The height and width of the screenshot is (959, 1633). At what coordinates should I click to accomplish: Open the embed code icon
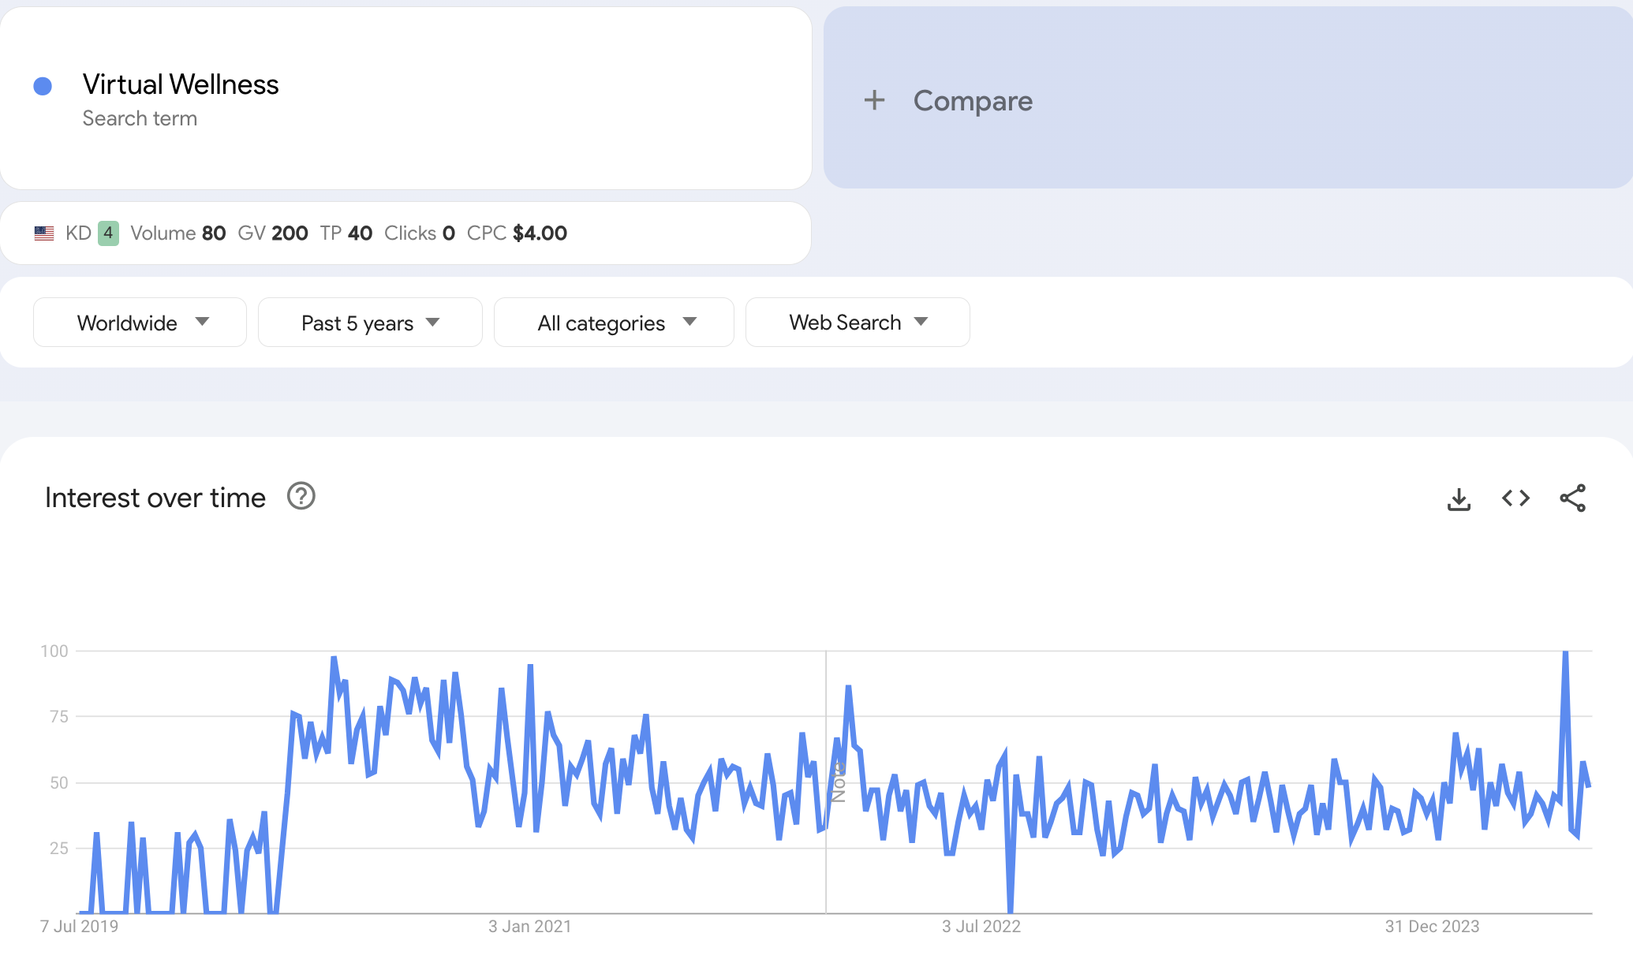pos(1515,498)
